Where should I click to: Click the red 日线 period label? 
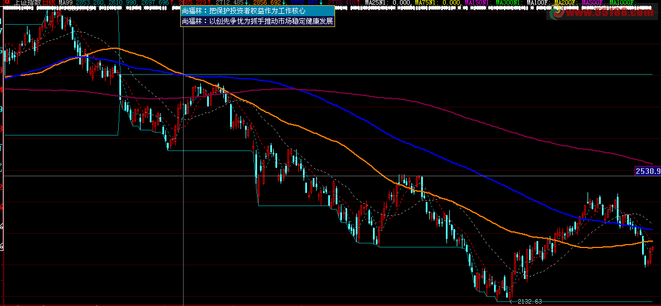(x=48, y=2)
